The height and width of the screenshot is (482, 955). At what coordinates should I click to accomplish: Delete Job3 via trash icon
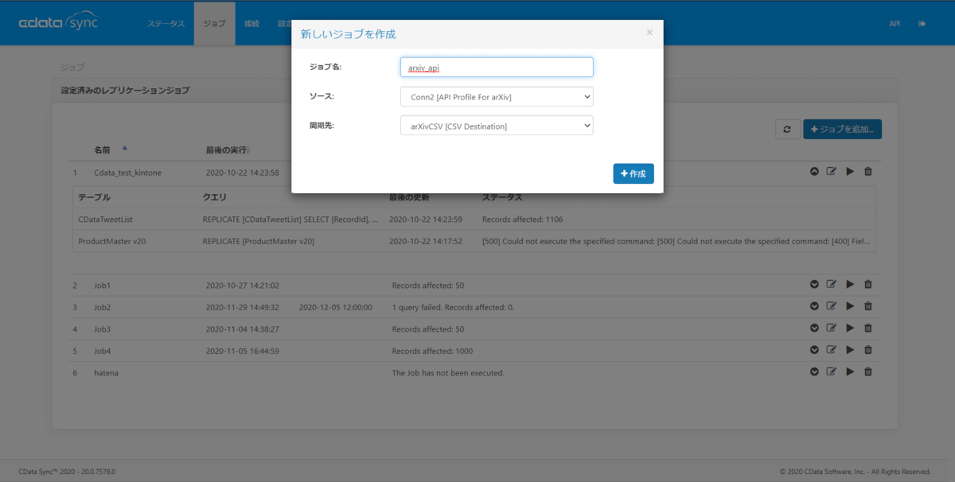(868, 328)
